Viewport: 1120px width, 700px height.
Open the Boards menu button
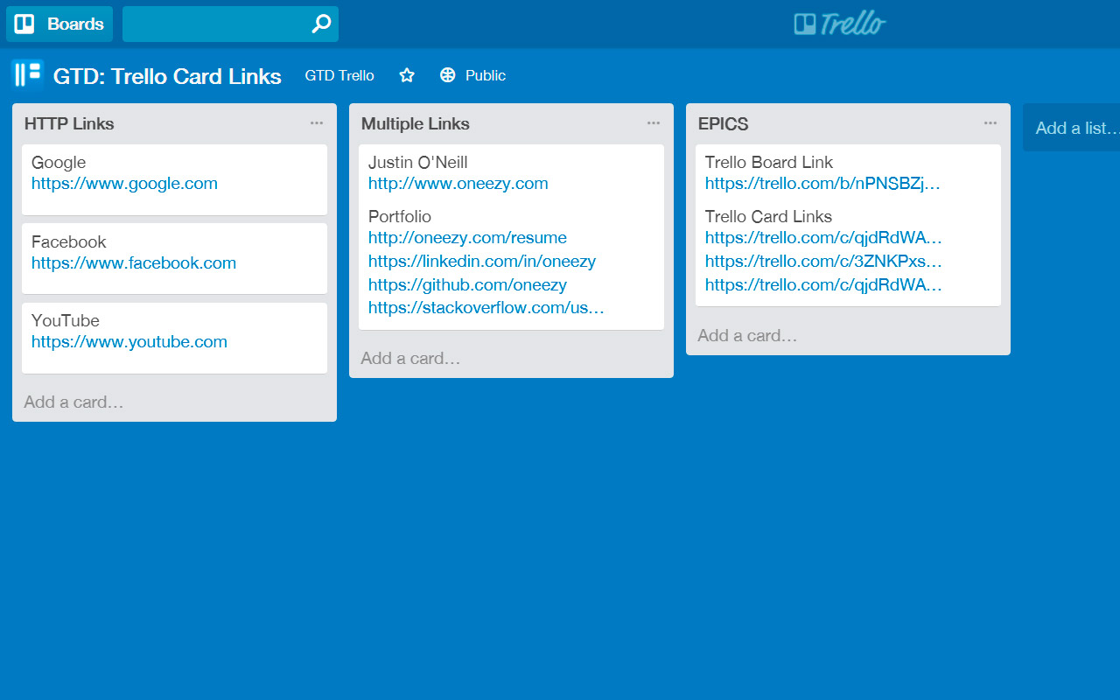coord(59,24)
